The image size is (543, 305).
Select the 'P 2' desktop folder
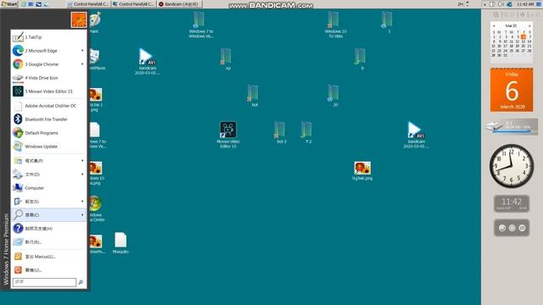307,132
